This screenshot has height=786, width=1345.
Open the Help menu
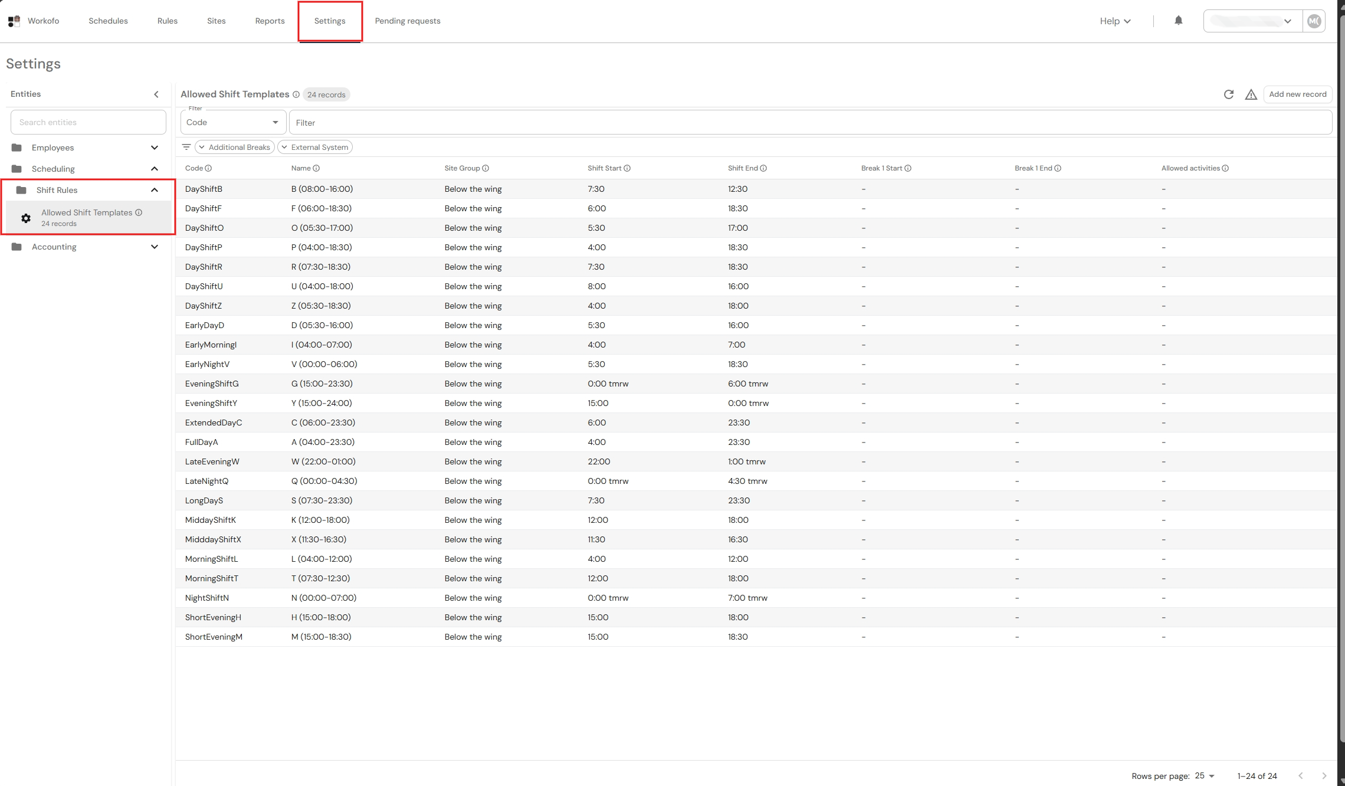click(1114, 21)
